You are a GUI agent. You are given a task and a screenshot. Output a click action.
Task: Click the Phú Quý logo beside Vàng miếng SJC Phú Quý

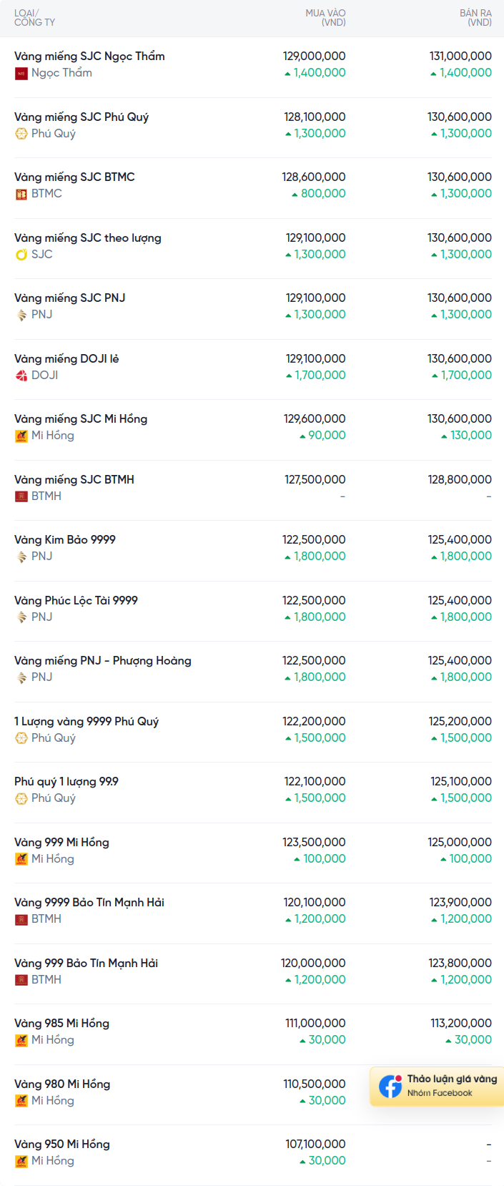pos(21,134)
